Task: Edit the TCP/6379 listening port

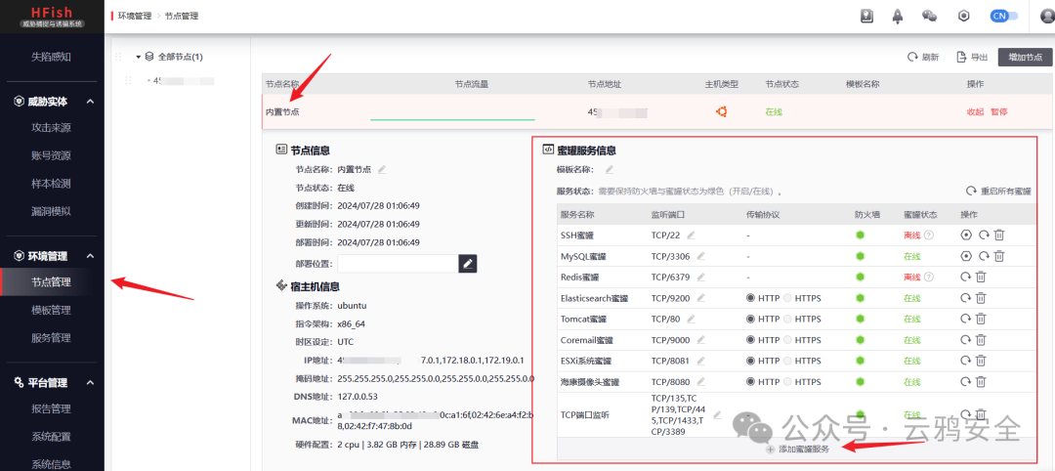Action: click(701, 277)
